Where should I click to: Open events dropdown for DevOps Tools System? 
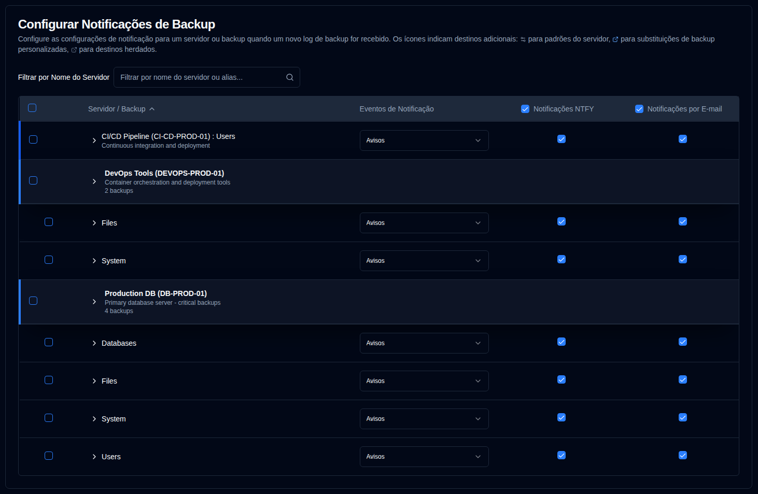424,261
